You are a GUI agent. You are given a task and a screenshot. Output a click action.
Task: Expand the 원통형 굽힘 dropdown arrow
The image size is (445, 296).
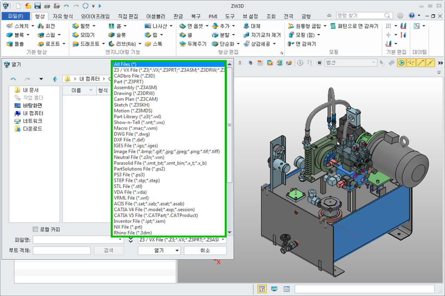pyautogui.click(x=325, y=26)
